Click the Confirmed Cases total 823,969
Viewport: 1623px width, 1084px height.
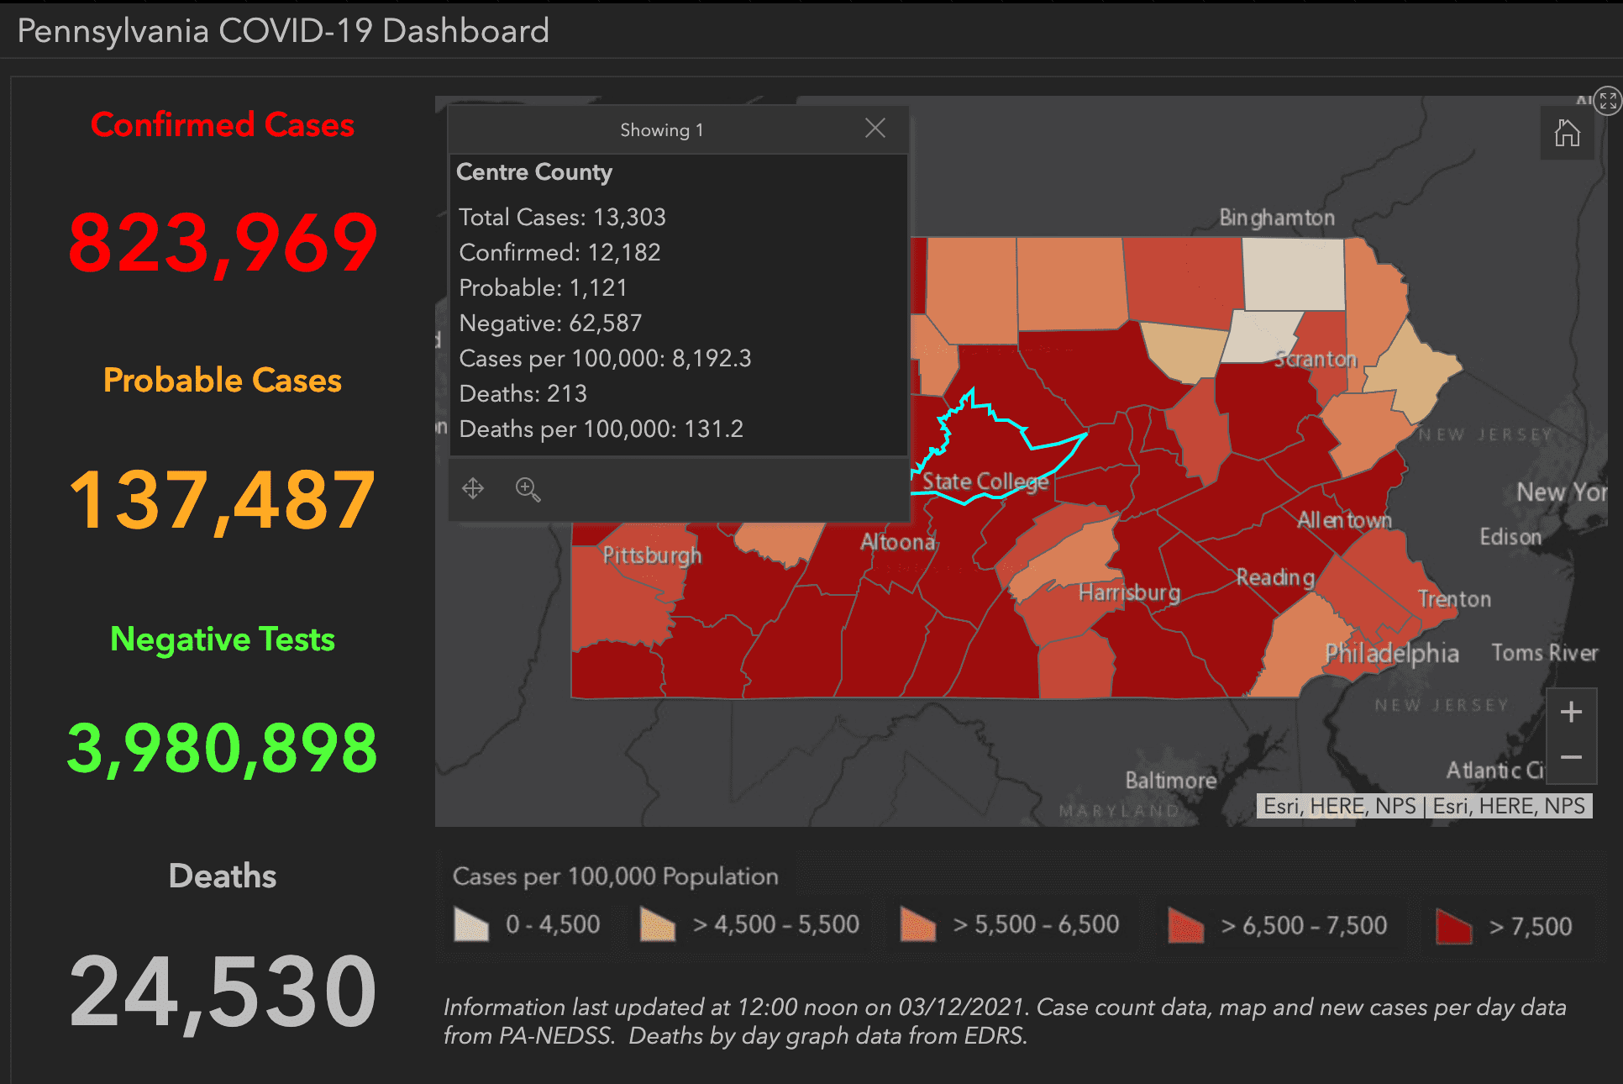(x=223, y=244)
